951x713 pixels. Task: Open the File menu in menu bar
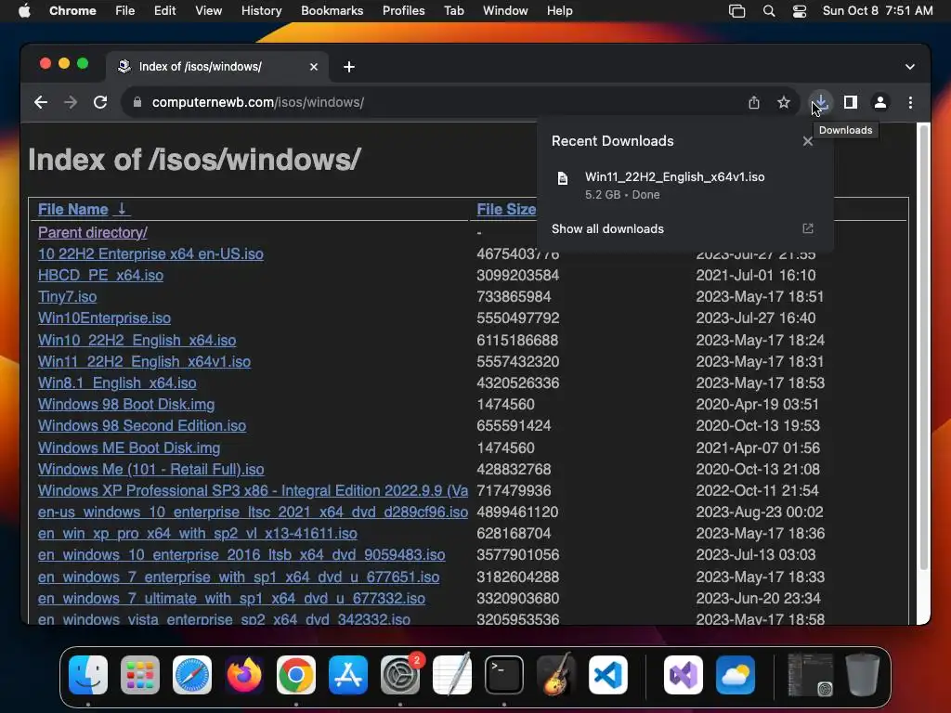(x=125, y=11)
